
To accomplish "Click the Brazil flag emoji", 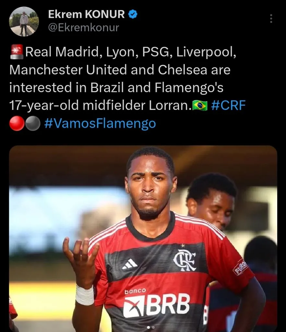I will 200,106.
